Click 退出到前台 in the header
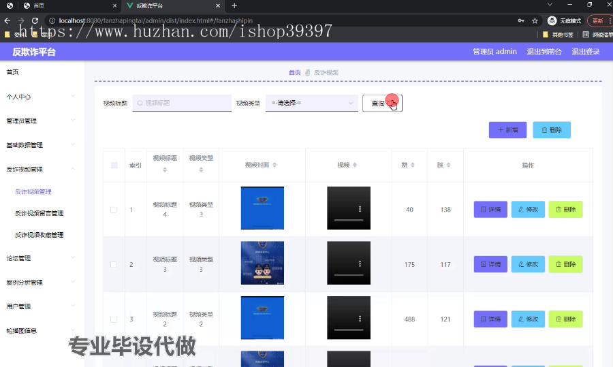This screenshot has width=613, height=367. point(544,52)
